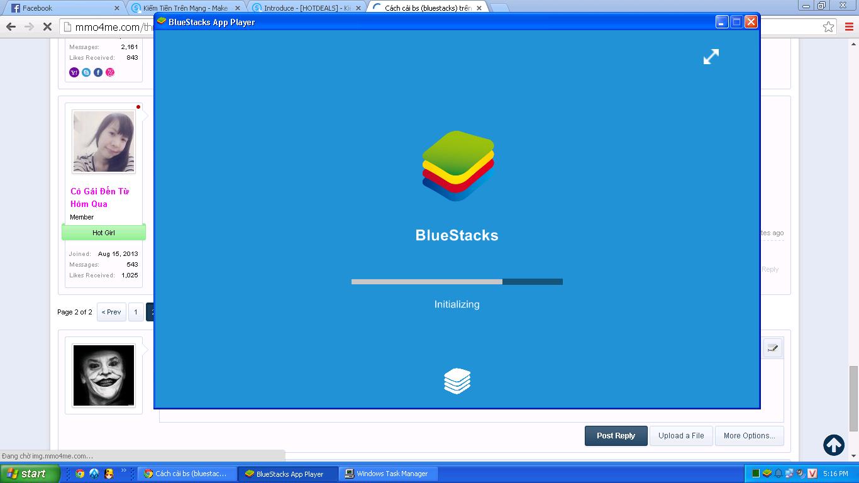Image resolution: width=859 pixels, height=483 pixels.
Task: Switch to the Cách cài bs (bluestacks) tab
Action: click(428, 8)
